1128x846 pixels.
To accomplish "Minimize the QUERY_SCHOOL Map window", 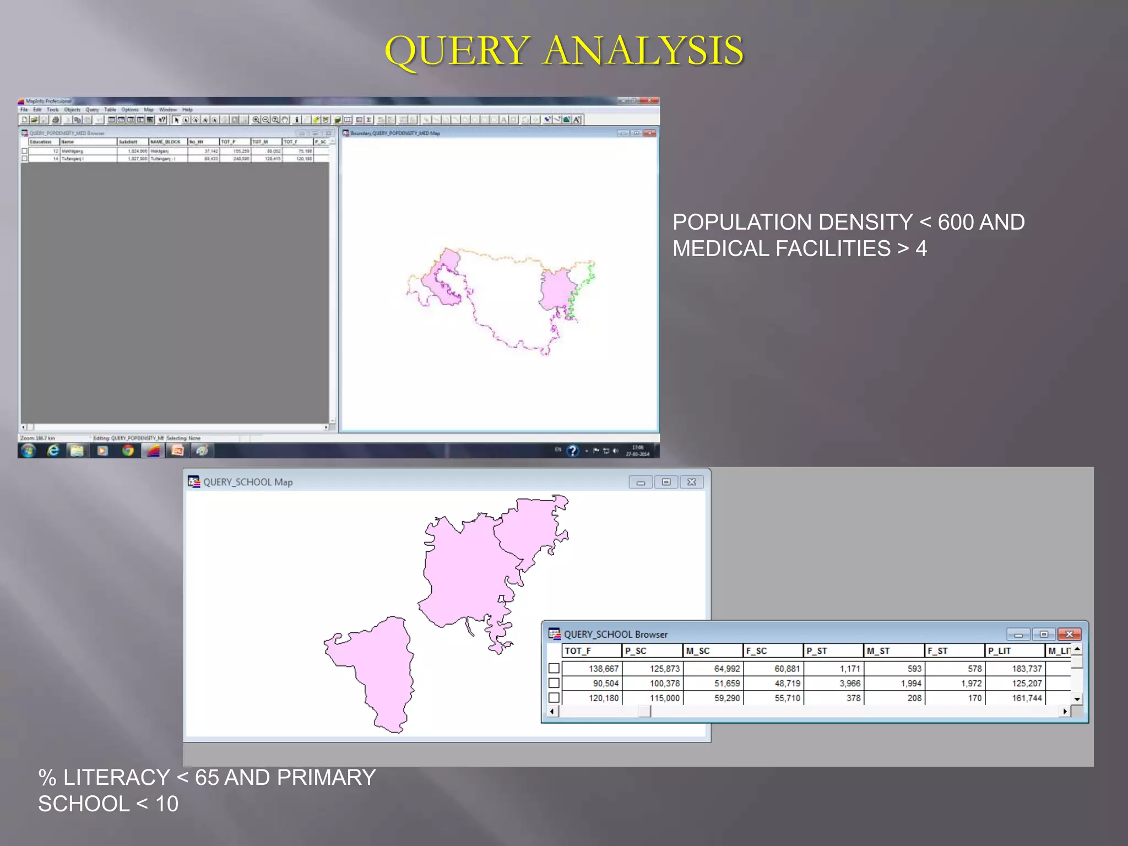I will click(641, 482).
